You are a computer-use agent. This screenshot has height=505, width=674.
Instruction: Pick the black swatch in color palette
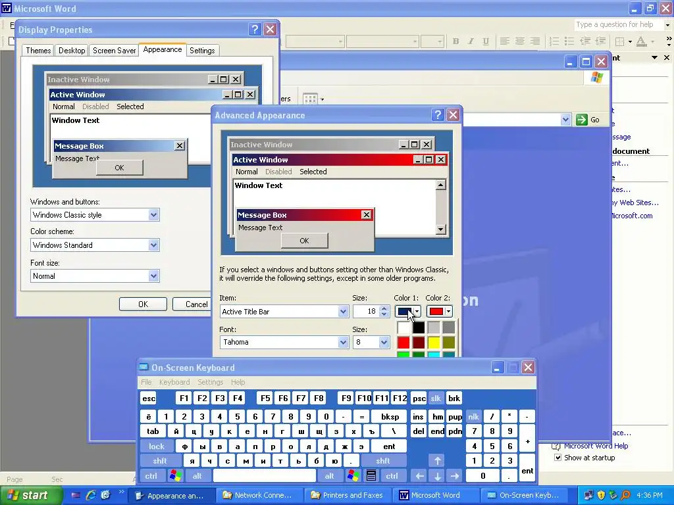coord(419,327)
